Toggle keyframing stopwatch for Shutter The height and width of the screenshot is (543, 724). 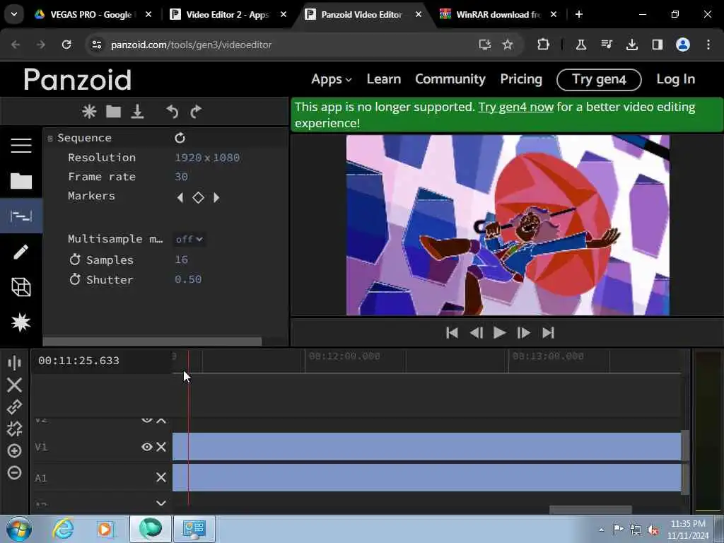[75, 279]
